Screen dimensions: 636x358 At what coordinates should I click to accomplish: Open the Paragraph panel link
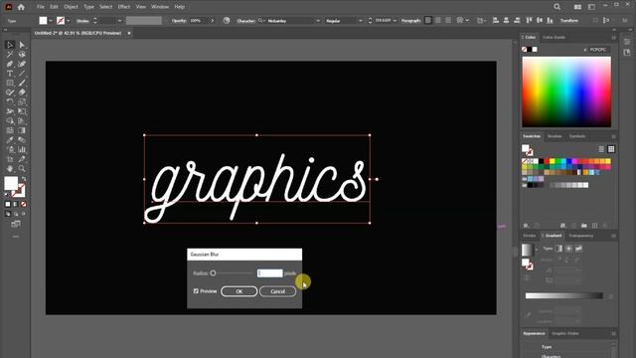point(411,20)
